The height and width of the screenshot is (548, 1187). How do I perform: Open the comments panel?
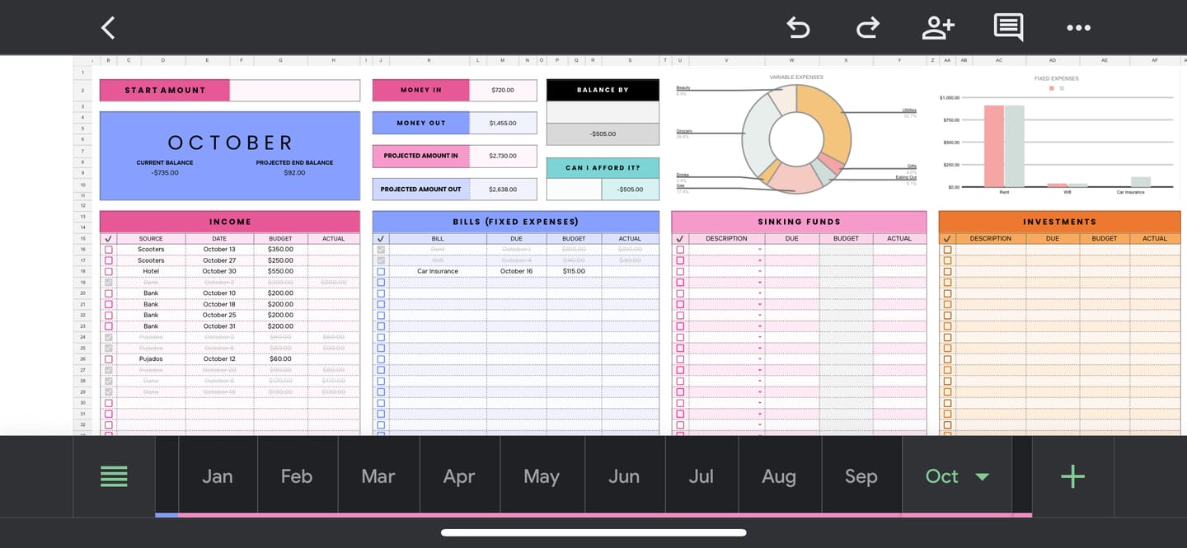1008,27
